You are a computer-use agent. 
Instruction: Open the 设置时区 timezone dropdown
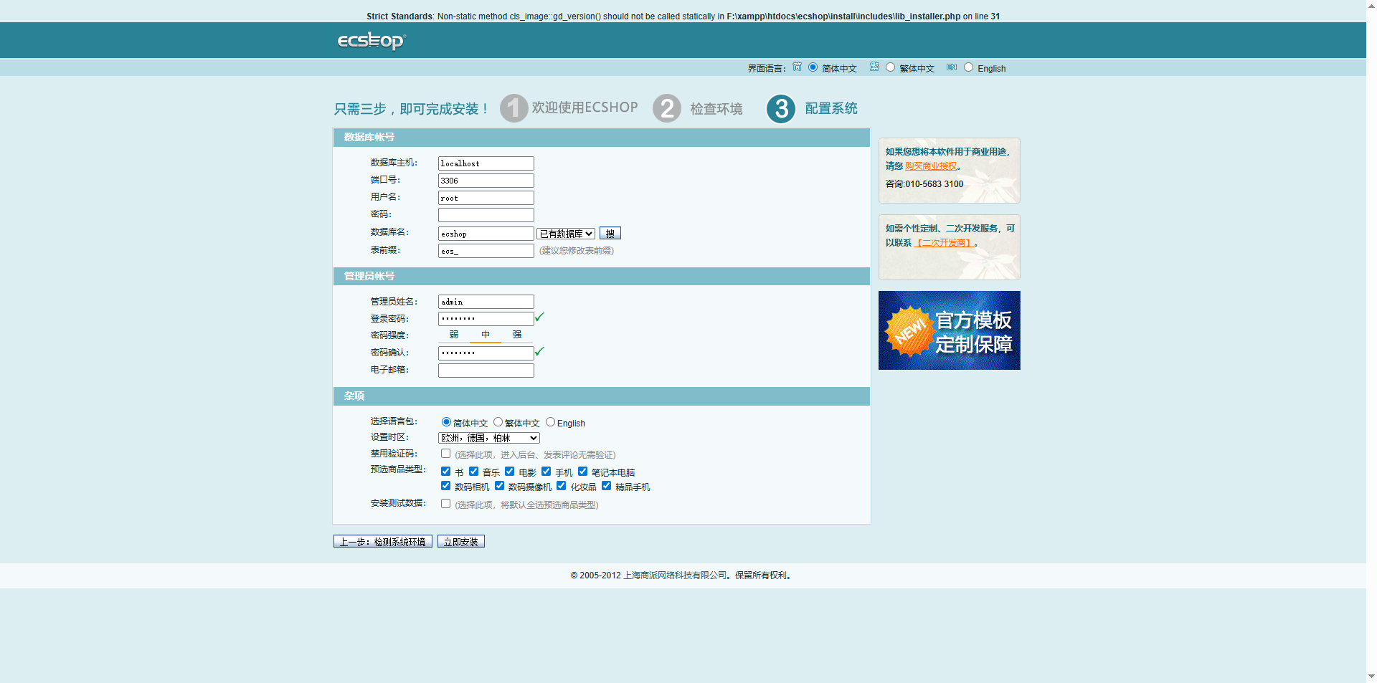click(x=488, y=438)
